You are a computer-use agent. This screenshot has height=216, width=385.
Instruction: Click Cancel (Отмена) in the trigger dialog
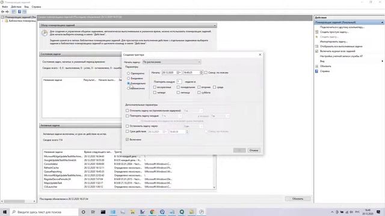[x=254, y=151]
